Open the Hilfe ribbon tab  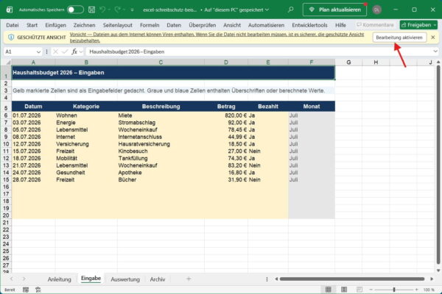tap(340, 25)
